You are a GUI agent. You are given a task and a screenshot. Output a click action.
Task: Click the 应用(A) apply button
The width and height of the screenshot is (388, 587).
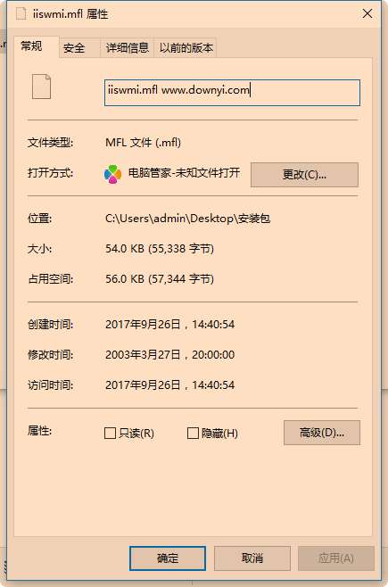[x=336, y=558]
